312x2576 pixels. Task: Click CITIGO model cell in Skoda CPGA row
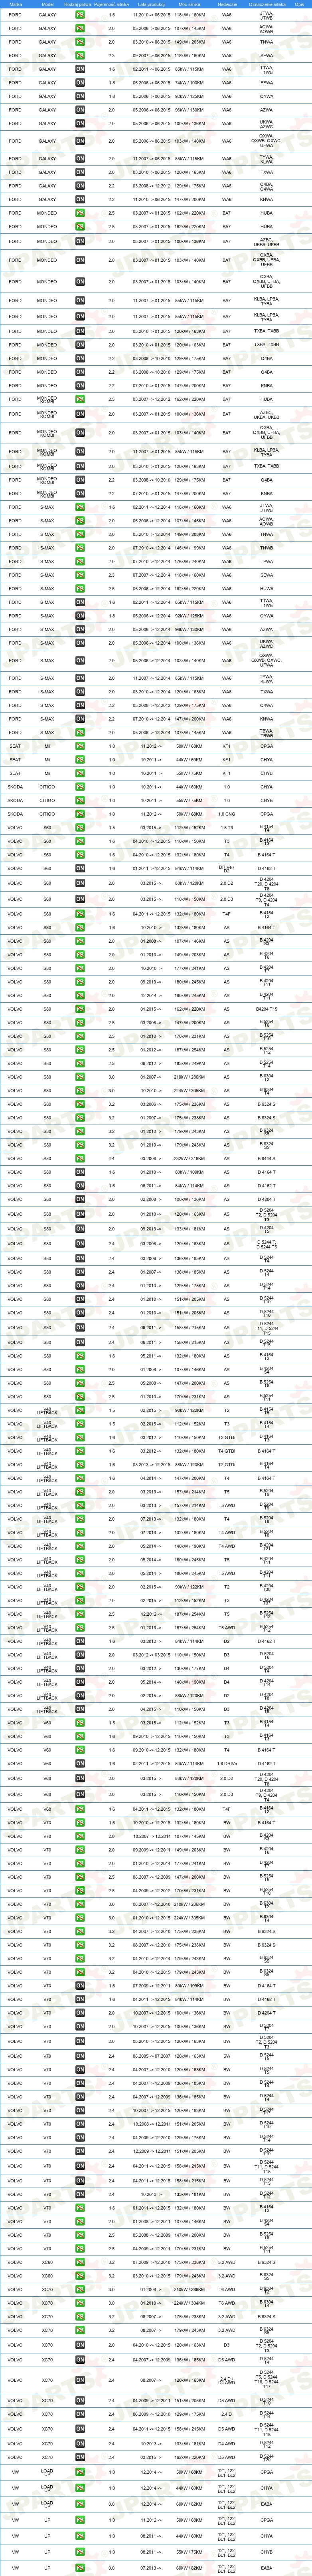tap(47, 814)
